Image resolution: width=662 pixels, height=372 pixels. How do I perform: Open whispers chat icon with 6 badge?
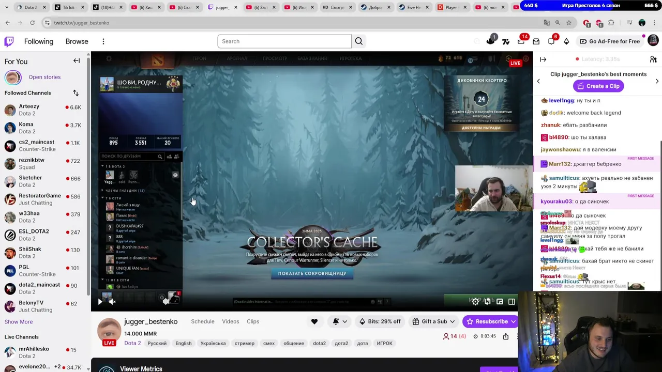(551, 41)
